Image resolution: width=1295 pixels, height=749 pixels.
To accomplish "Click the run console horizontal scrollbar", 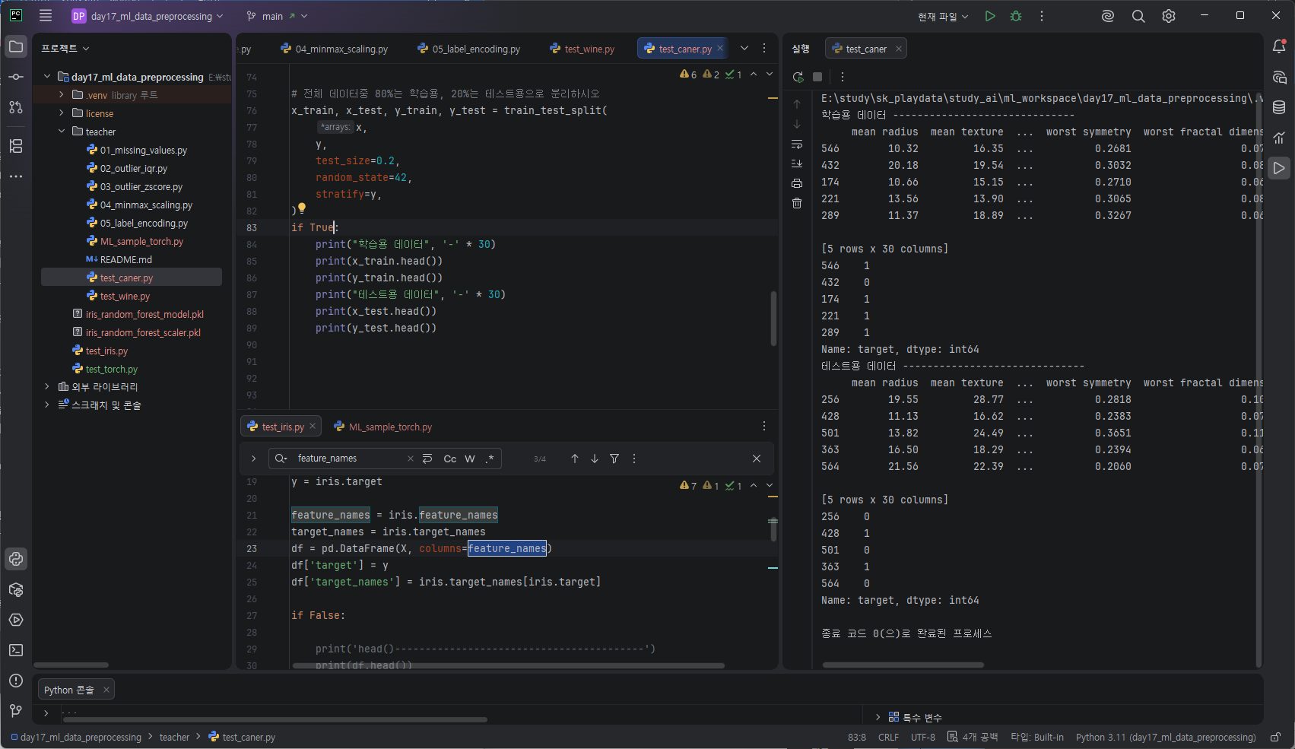I will tap(903, 665).
